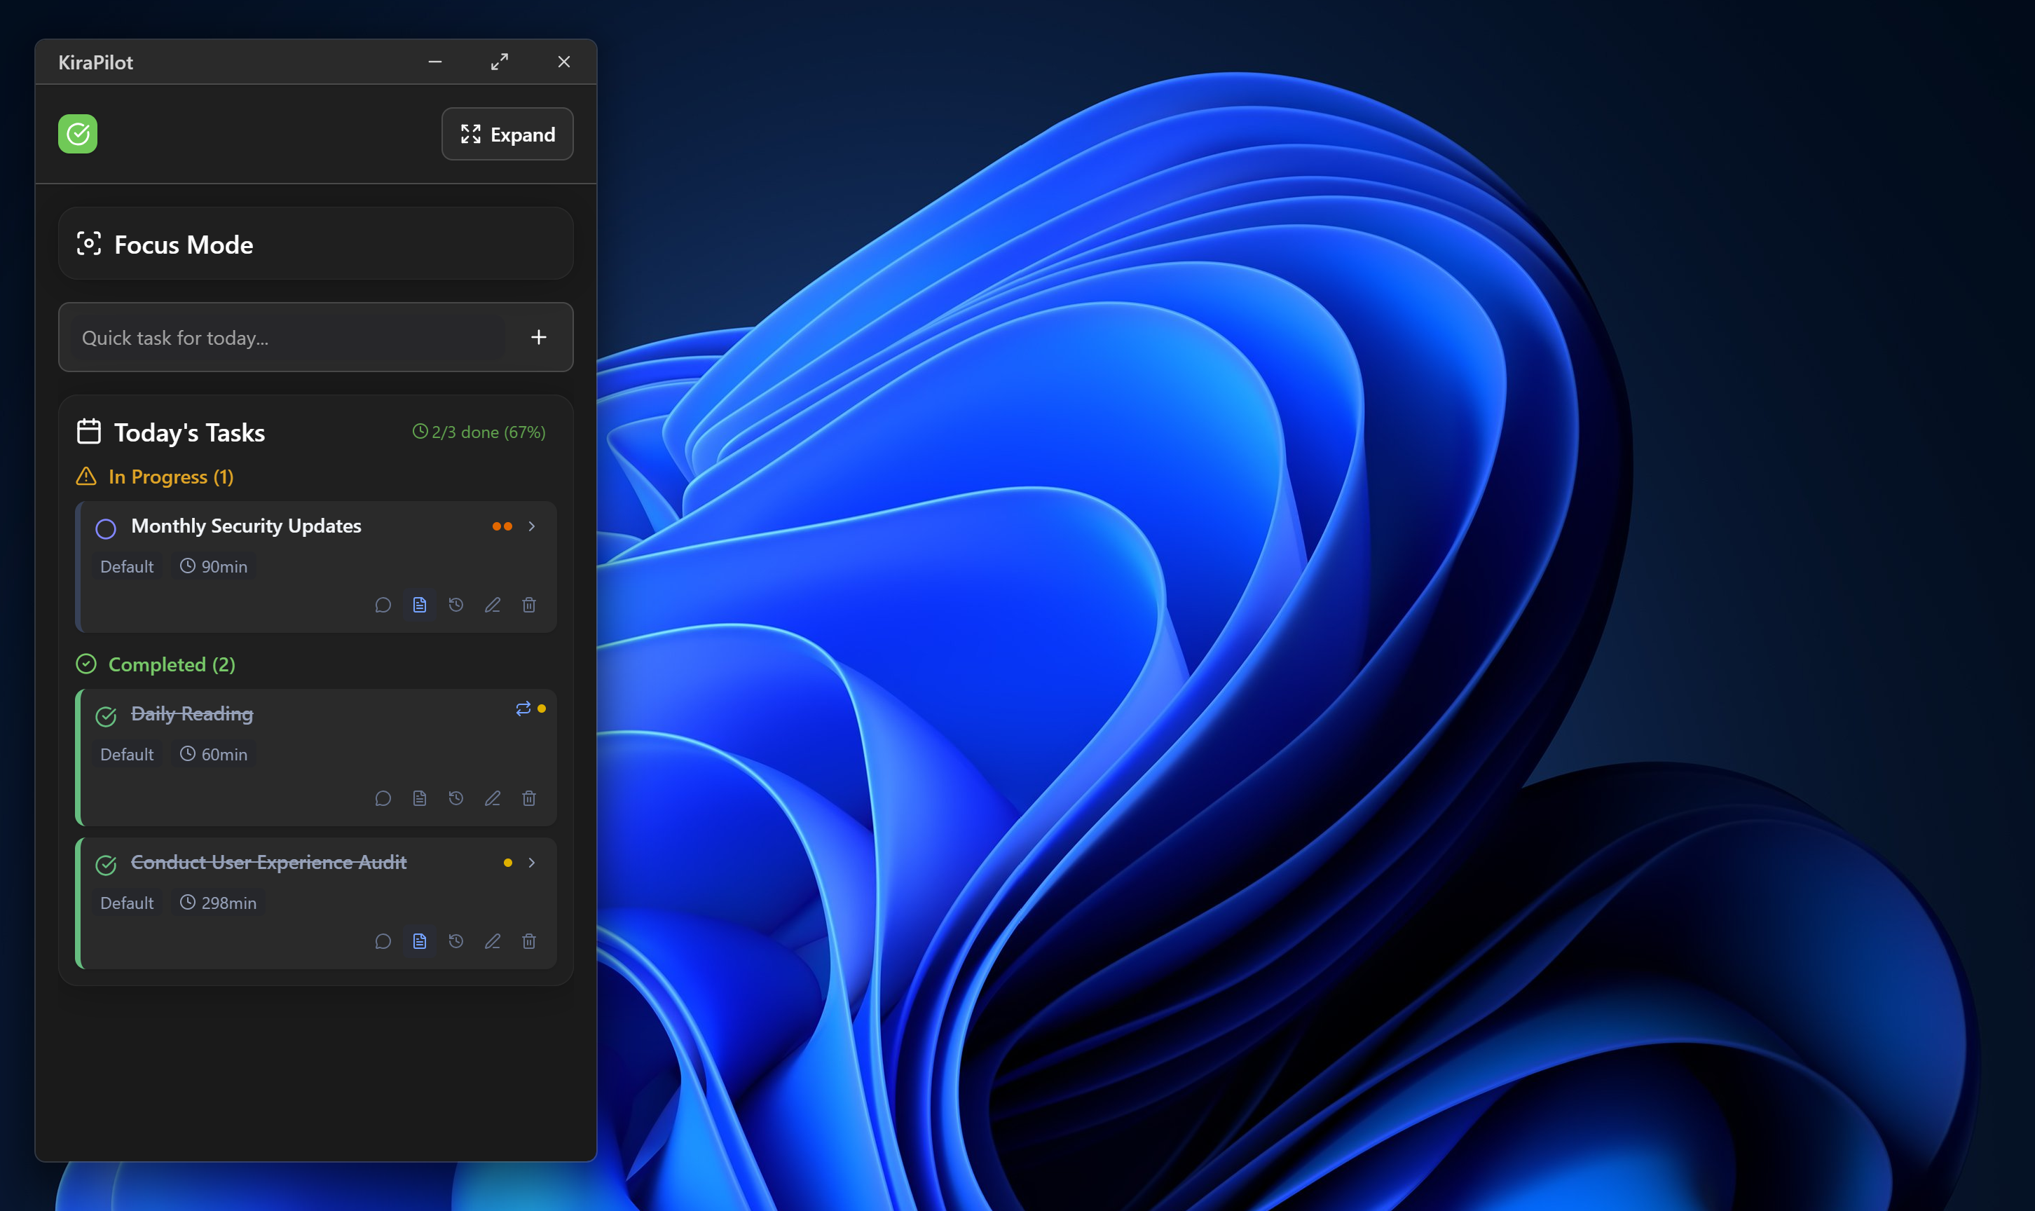Click the Expand button
This screenshot has height=1211, width=2035.
point(507,135)
